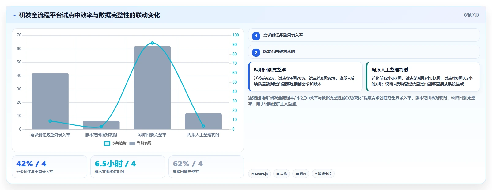Click the star icon in 数据卡片 tag

tap(316, 174)
